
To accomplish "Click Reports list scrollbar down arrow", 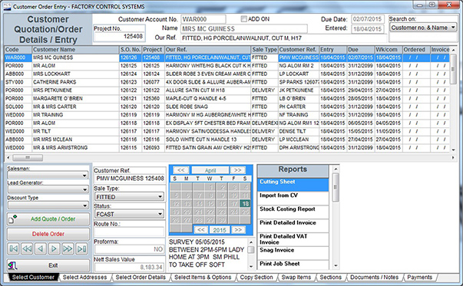I will tap(336, 265).
